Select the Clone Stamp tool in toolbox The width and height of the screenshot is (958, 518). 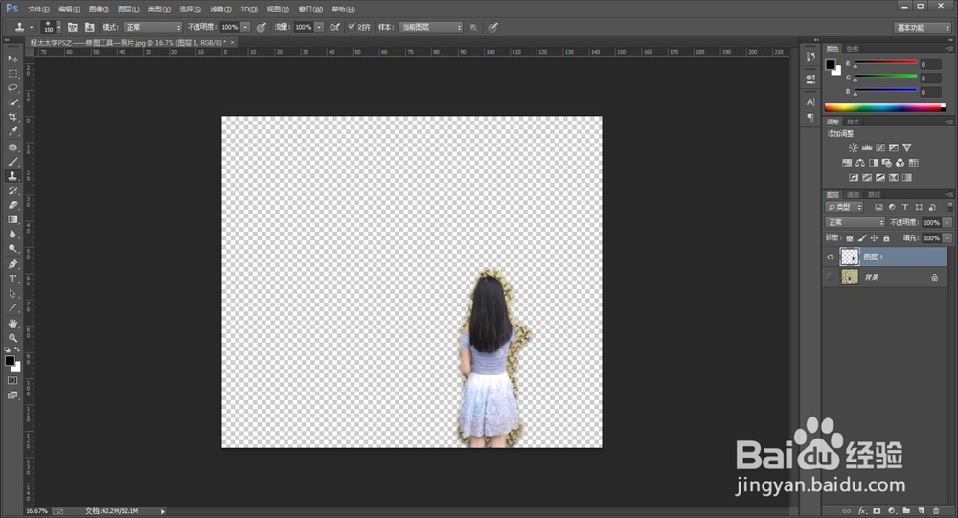12,176
